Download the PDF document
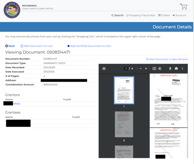 pos(170,68)
